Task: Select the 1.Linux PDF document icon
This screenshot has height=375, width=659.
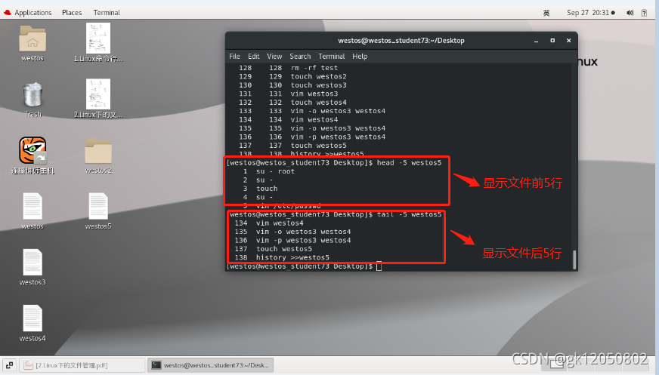Action: point(98,38)
